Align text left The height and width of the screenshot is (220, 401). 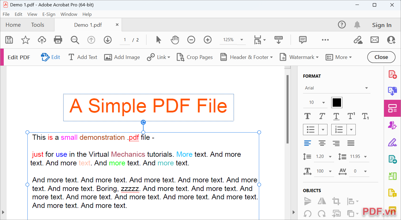point(308,143)
